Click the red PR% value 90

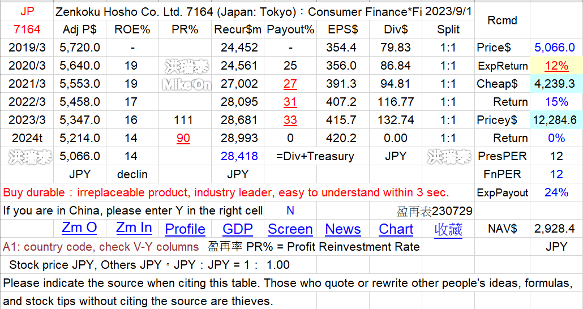pos(183,138)
